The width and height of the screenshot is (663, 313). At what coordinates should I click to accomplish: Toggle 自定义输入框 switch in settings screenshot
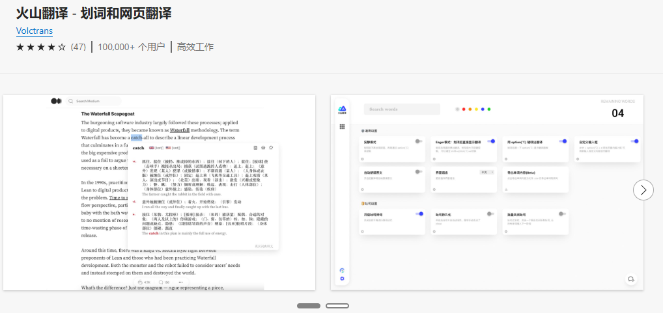pos(634,141)
